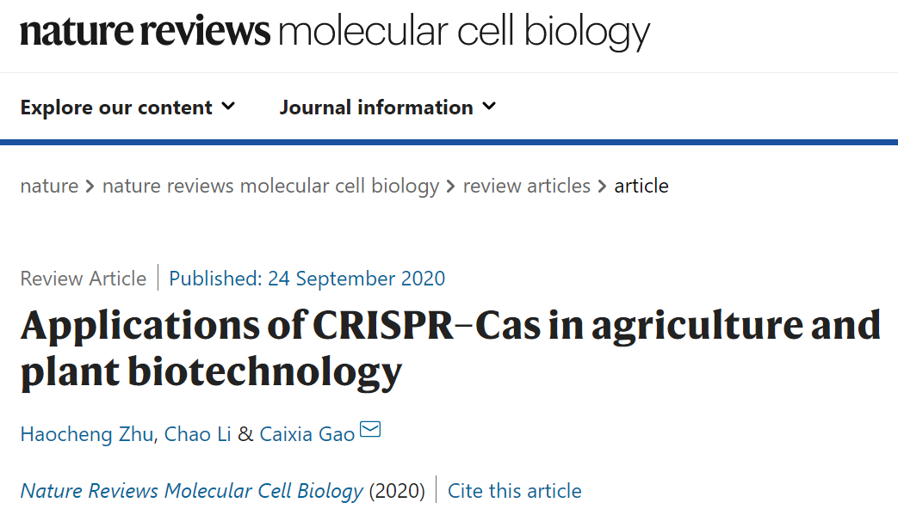Open the Journal information menu
The image size is (898, 515).
(x=387, y=107)
